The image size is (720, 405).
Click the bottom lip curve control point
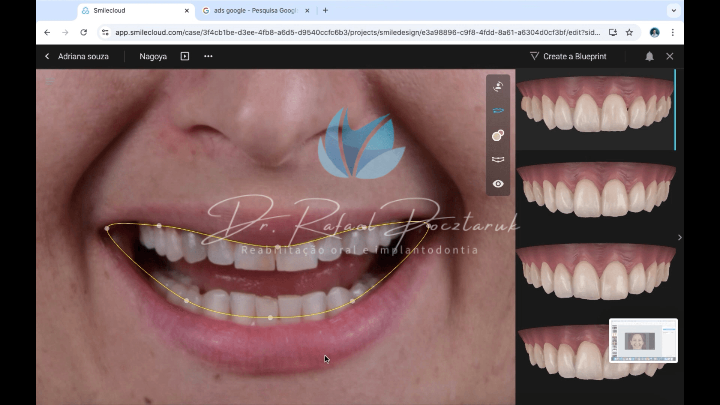(270, 318)
